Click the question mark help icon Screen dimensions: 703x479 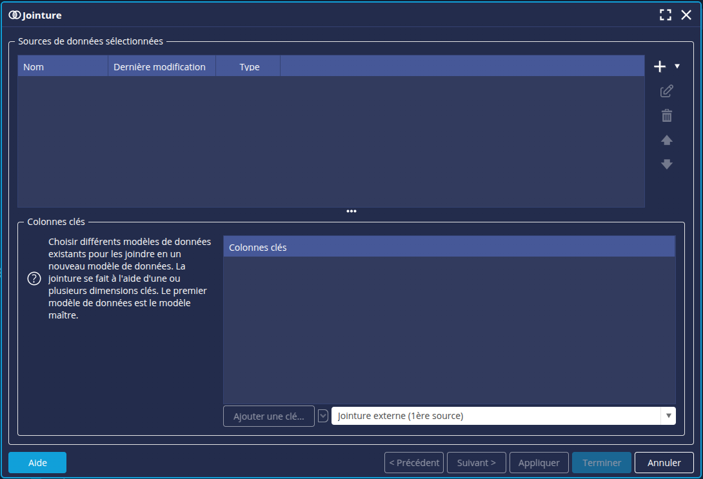click(x=34, y=279)
